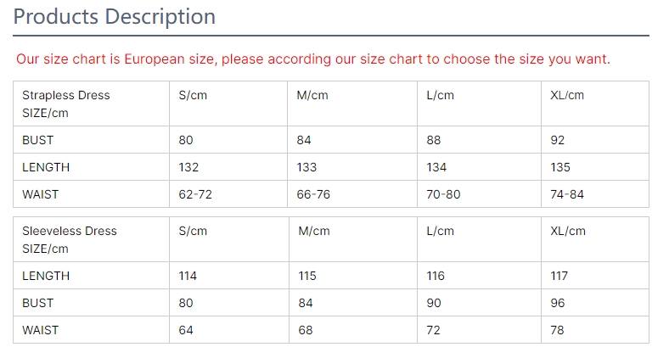Click the Strapless Dress length value 135
Image resolution: width=669 pixels, height=347 pixels.
[x=560, y=167]
